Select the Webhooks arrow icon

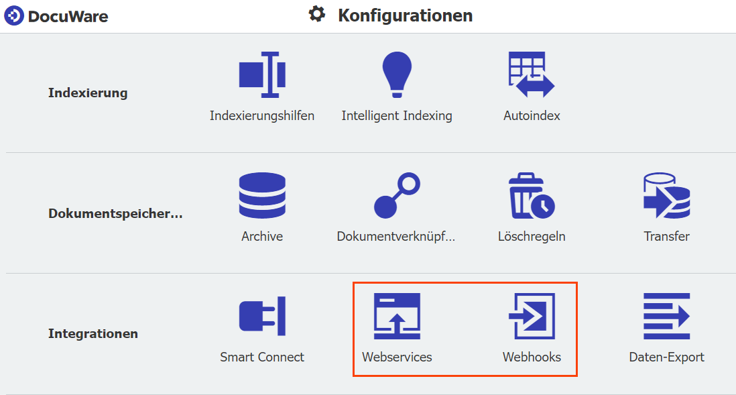pos(532,316)
